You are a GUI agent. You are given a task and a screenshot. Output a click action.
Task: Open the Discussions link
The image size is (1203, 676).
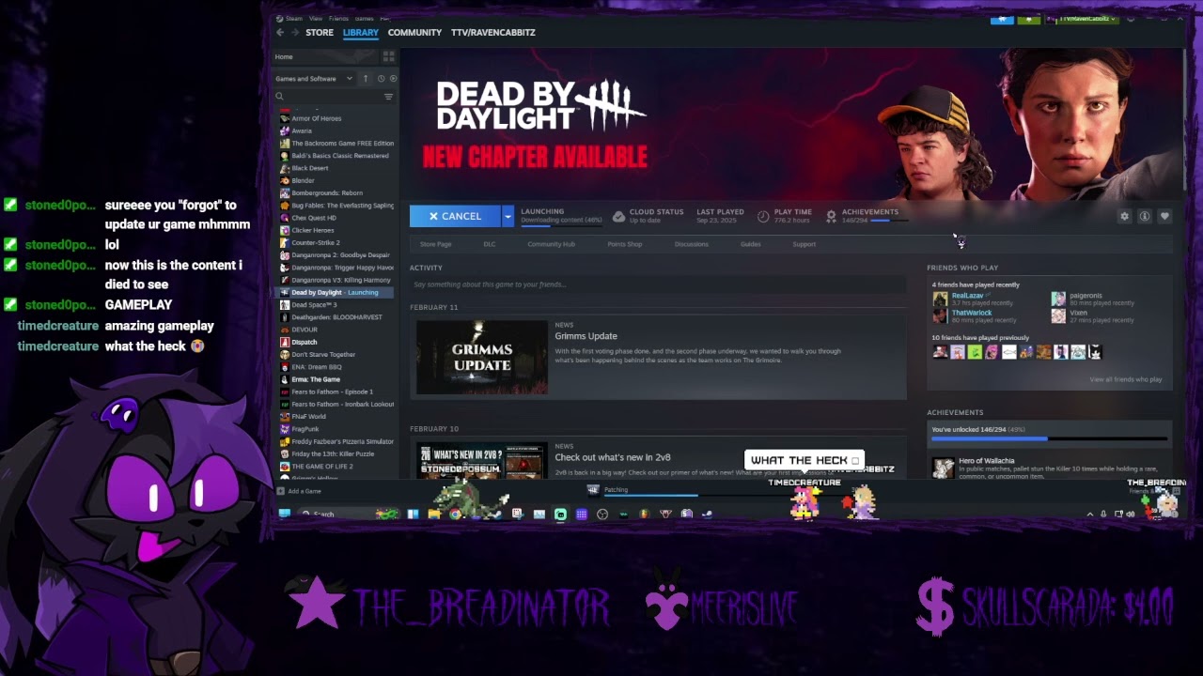coord(692,244)
